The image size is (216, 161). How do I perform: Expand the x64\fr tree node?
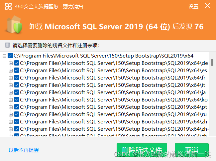(x=11, y=78)
